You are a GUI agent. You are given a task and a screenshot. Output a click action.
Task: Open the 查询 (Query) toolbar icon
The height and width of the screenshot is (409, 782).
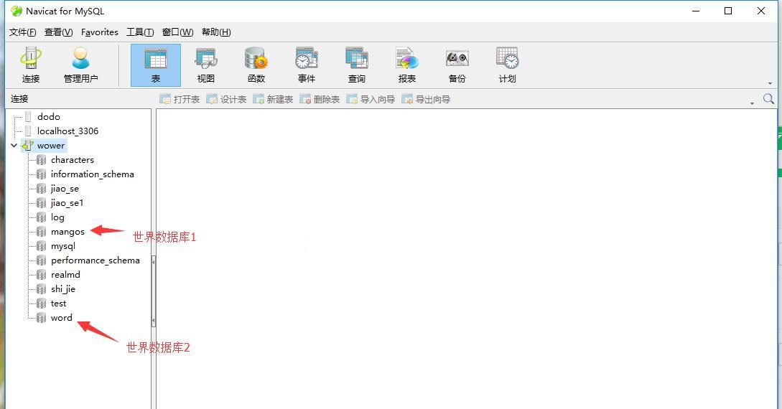pos(357,65)
